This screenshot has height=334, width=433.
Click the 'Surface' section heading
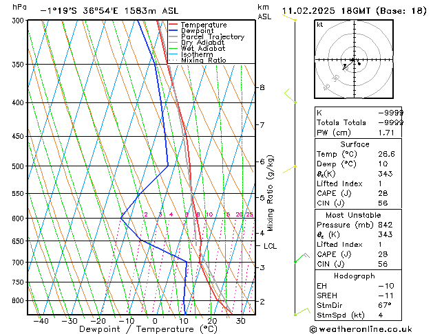coord(355,144)
